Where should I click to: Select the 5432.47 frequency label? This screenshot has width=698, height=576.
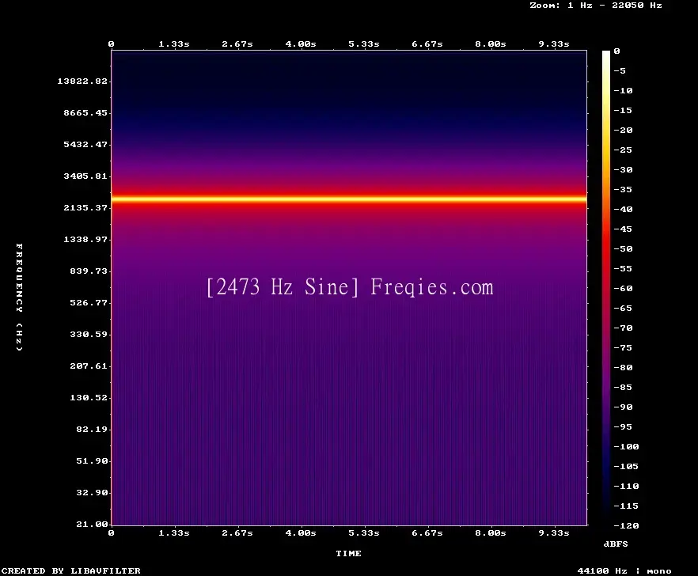pos(85,144)
